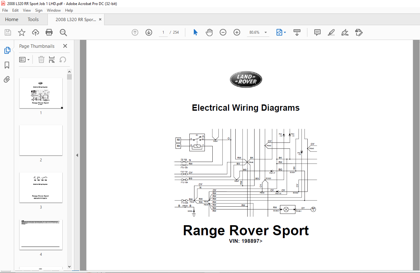
Task: Go to next page arrow
Action: (149, 32)
